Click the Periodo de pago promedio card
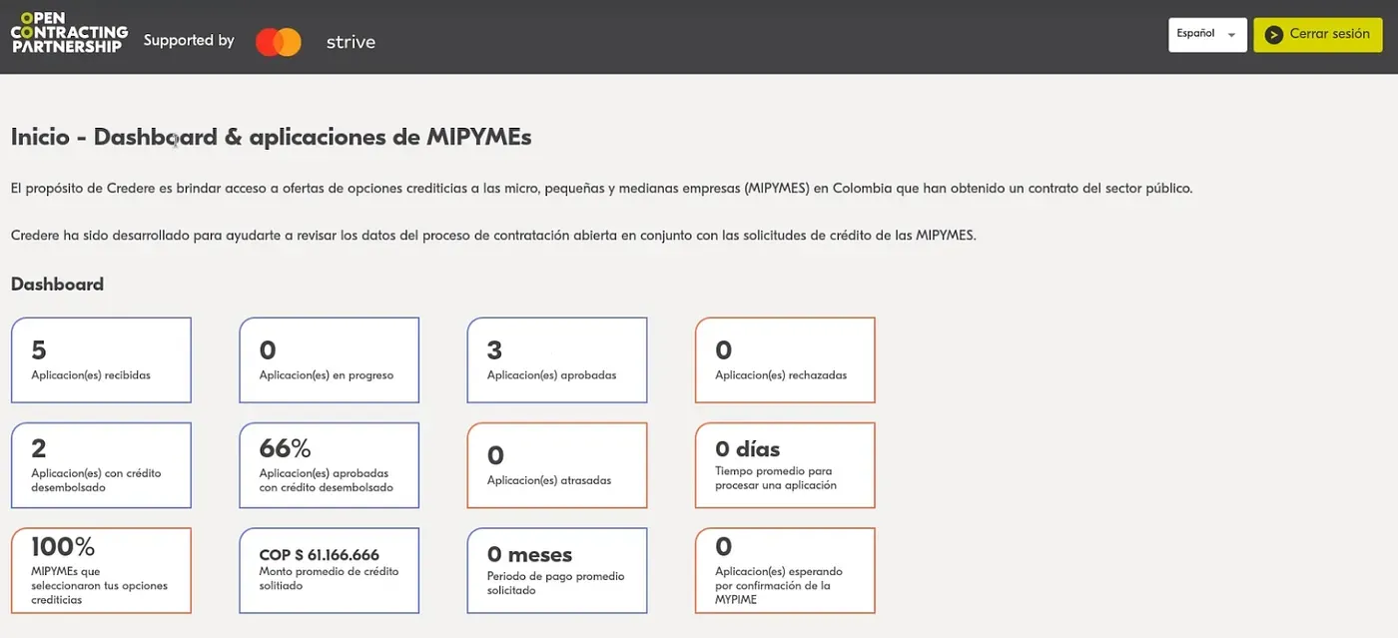1398x638 pixels. [556, 570]
